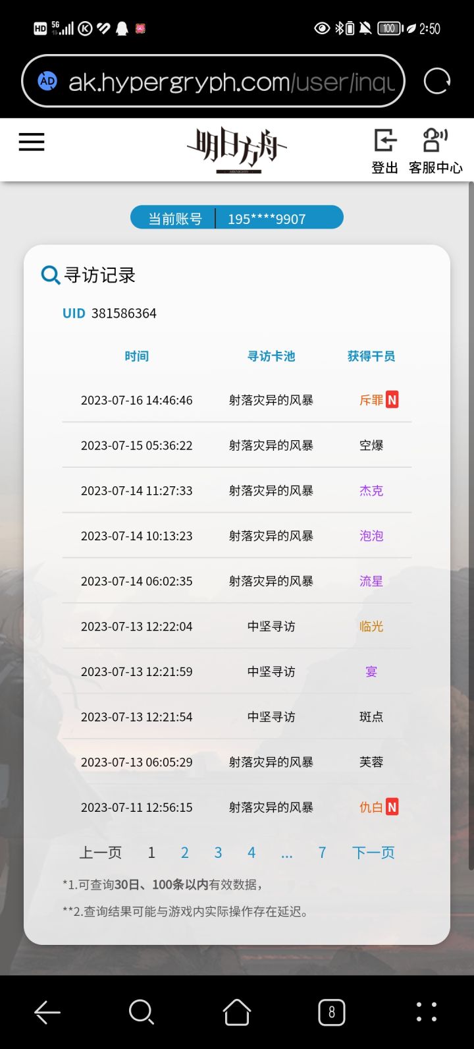474x1049 pixels.
Task: Tap timestamp 2023-07-16 14:46:46
Action: [137, 400]
